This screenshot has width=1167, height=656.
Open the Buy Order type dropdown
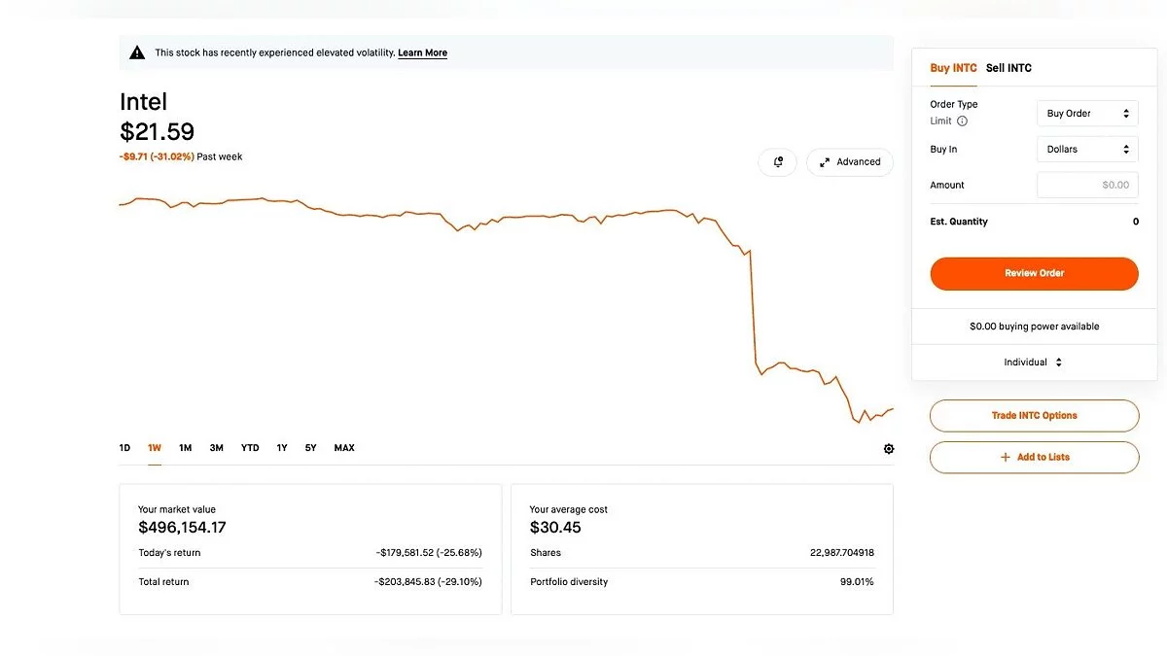[1086, 114]
